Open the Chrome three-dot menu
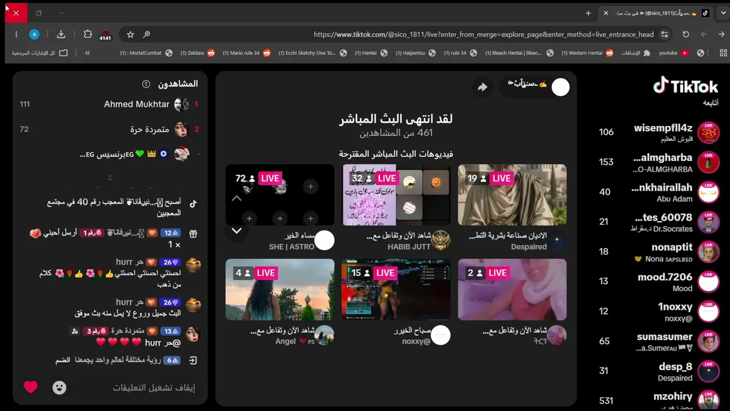The height and width of the screenshot is (411, 730). (x=16, y=34)
